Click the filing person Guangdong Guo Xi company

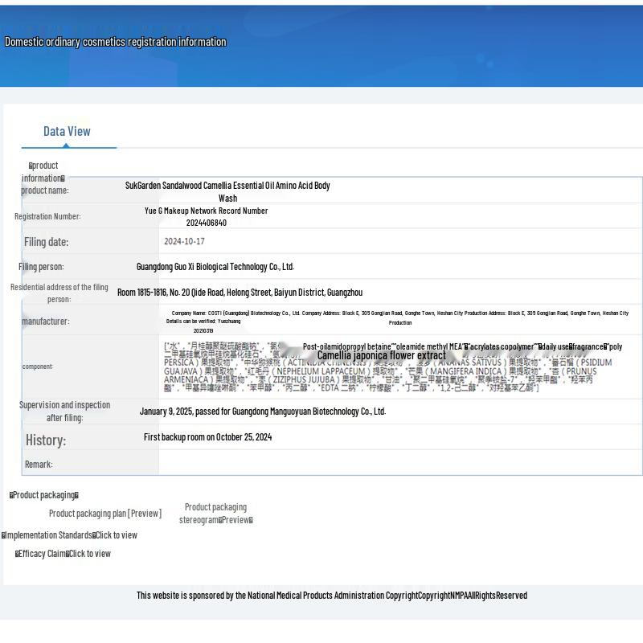(x=215, y=267)
